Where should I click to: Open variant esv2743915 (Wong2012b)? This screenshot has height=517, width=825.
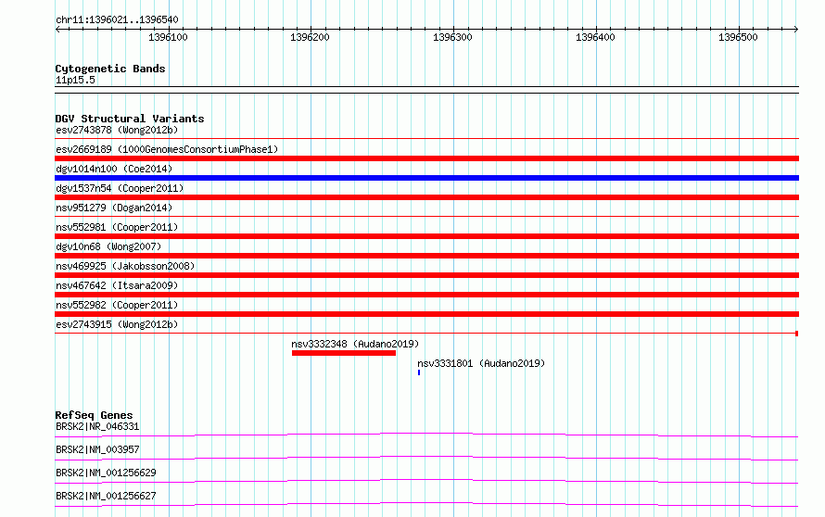[x=117, y=324]
